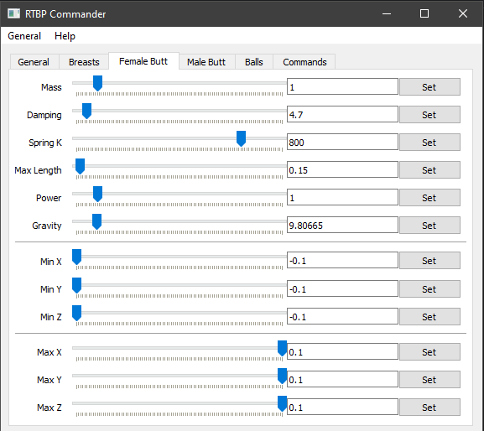Click the Min X slider handle
The width and height of the screenshot is (484, 431).
tap(77, 257)
